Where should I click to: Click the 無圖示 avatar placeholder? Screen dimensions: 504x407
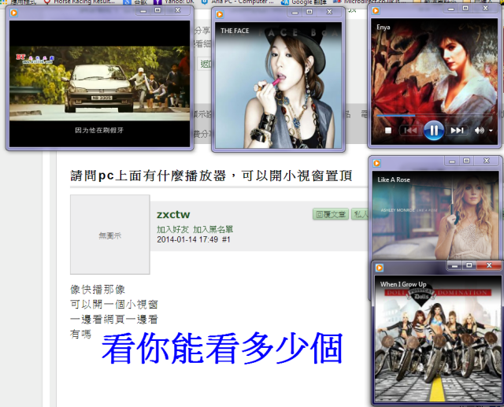110,235
